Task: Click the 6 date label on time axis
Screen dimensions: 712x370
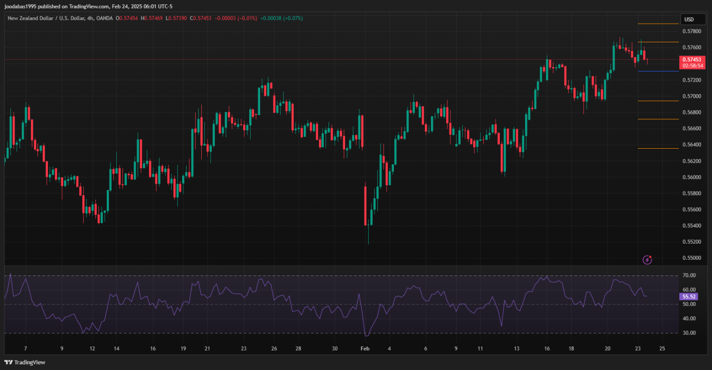Action: (x=426, y=349)
